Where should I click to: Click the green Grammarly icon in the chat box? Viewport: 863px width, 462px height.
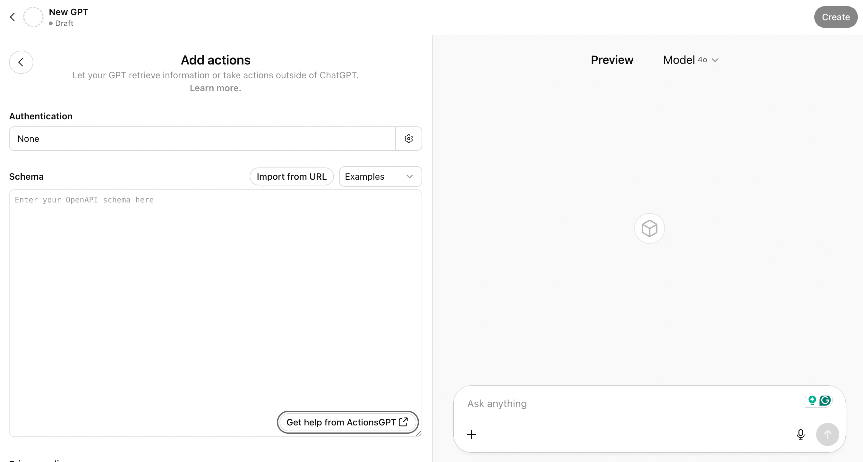(x=825, y=400)
